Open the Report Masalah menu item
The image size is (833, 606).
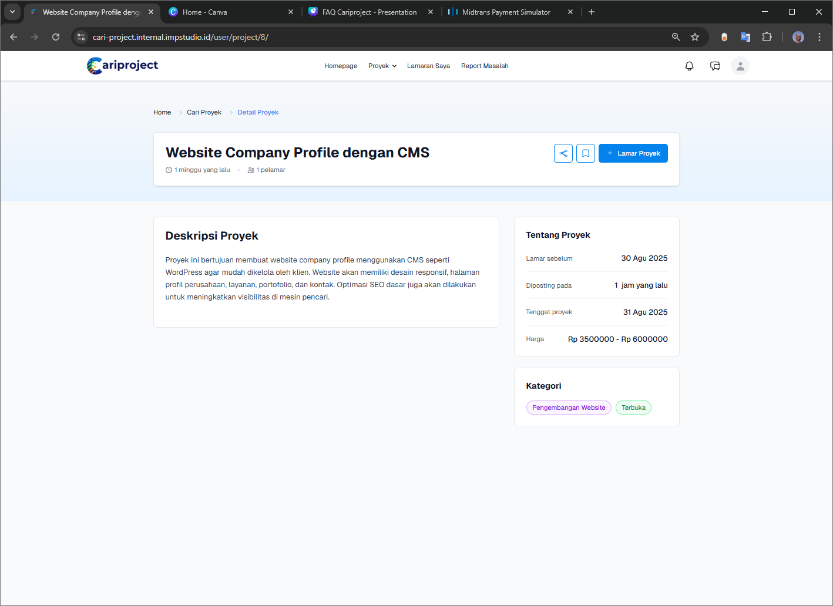point(484,66)
